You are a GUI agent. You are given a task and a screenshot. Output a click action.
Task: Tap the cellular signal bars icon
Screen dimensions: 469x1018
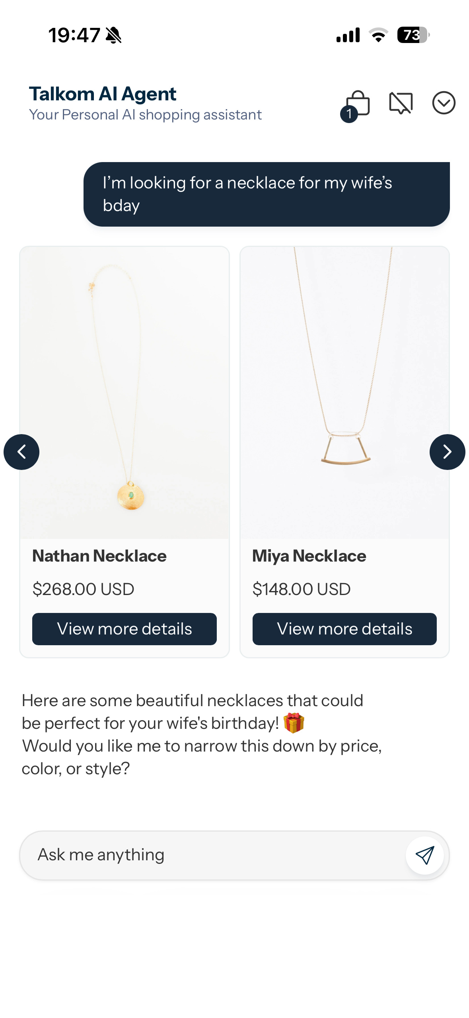tap(348, 35)
